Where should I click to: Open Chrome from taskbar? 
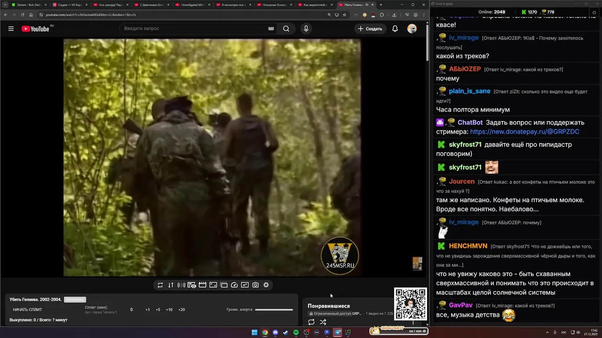click(265, 332)
